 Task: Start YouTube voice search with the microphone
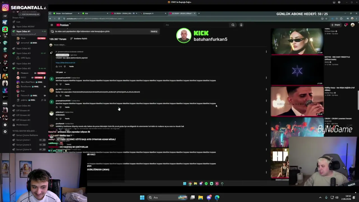click(x=241, y=25)
